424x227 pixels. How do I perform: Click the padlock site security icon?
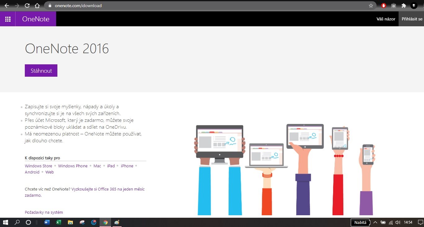[x=49, y=6]
